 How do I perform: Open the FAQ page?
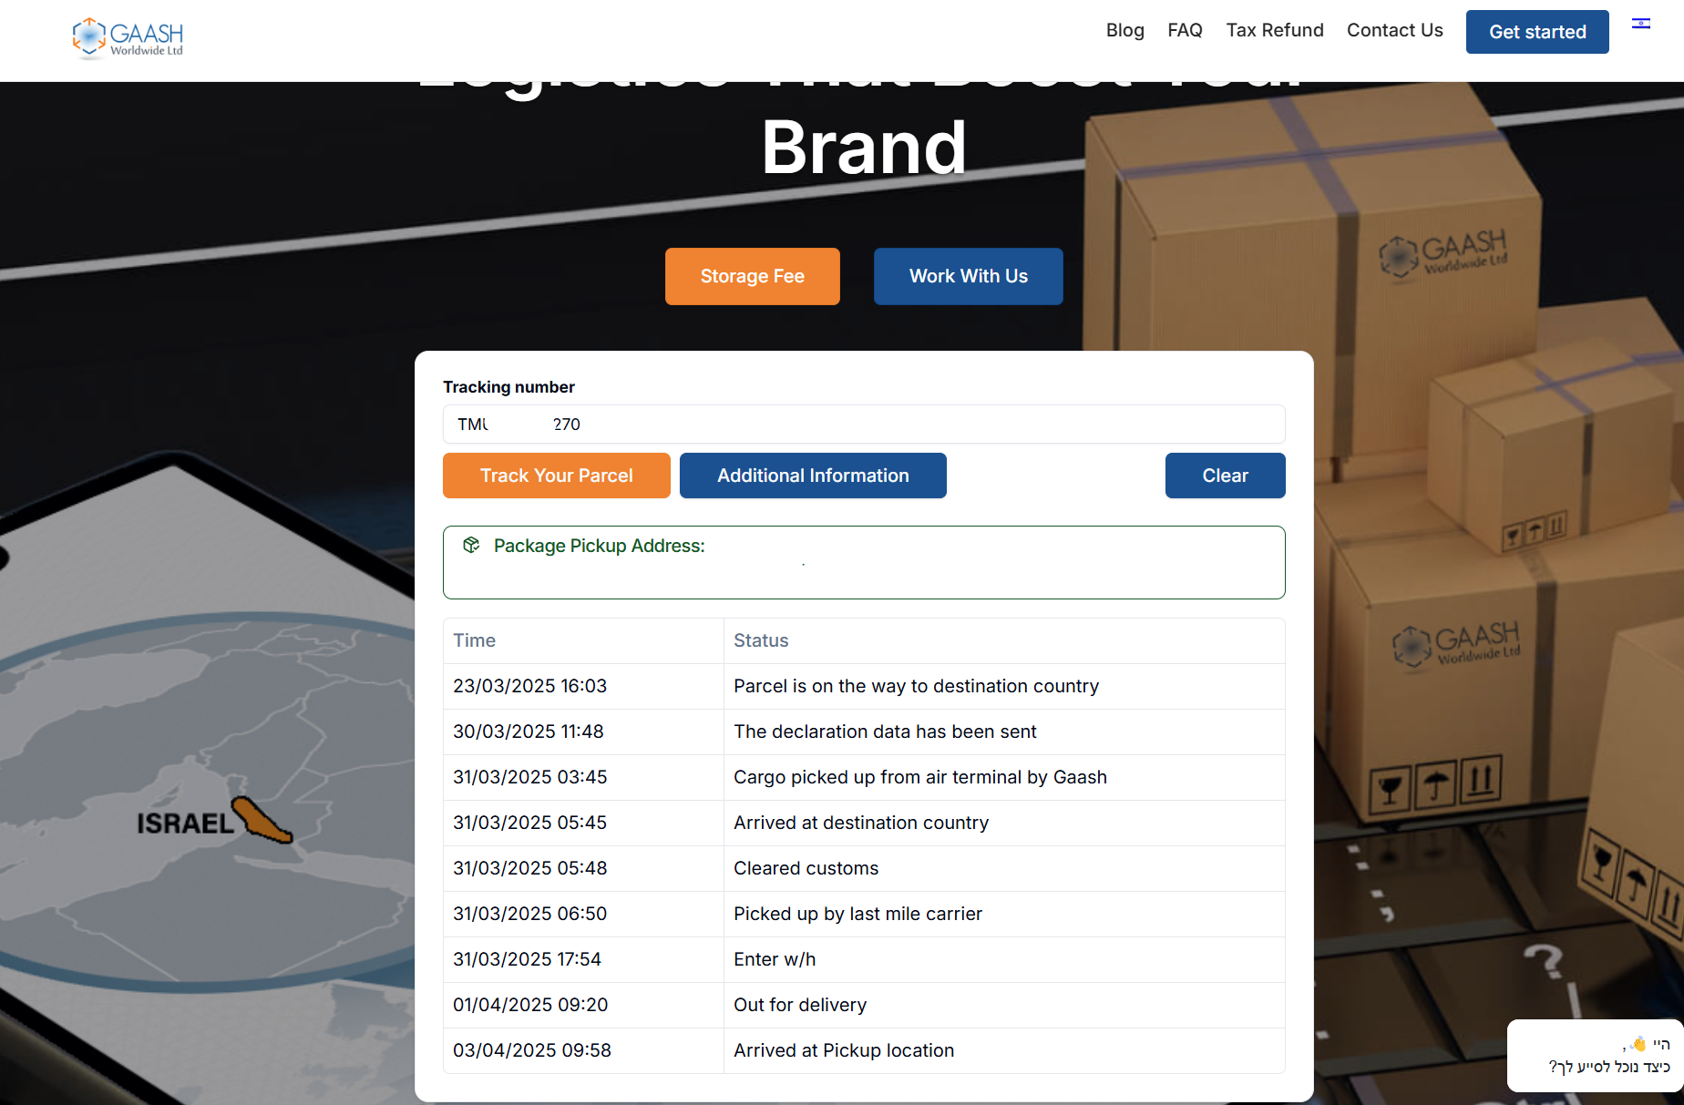(x=1185, y=30)
